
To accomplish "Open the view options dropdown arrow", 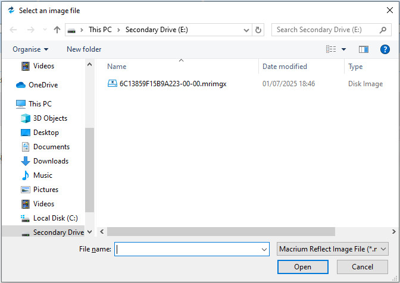I will 344,49.
